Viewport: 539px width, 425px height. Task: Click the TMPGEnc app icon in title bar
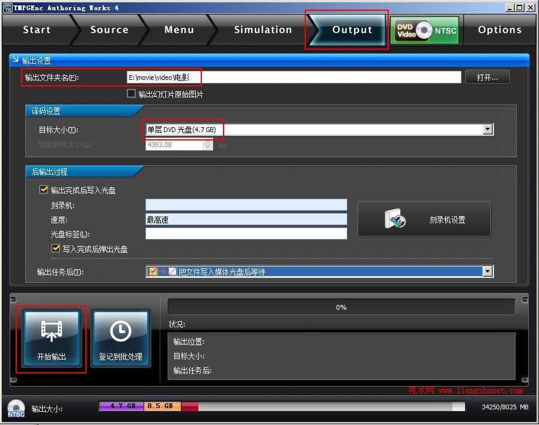8,8
